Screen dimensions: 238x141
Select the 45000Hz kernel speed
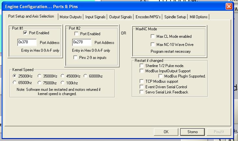coord(63,76)
